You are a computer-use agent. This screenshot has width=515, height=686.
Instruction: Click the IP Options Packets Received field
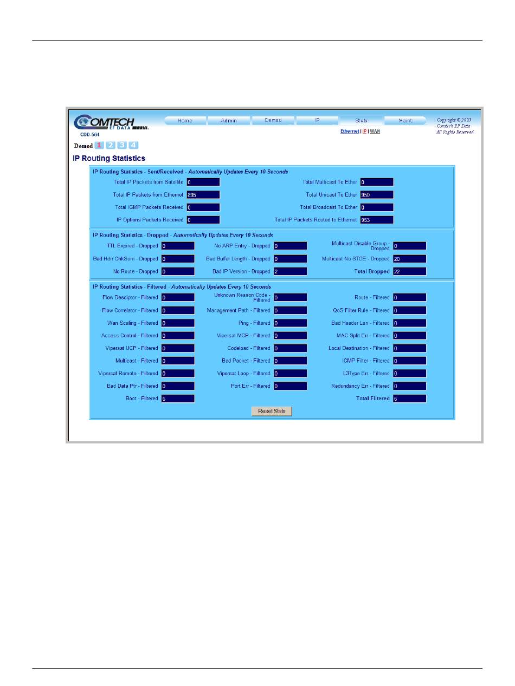click(203, 220)
